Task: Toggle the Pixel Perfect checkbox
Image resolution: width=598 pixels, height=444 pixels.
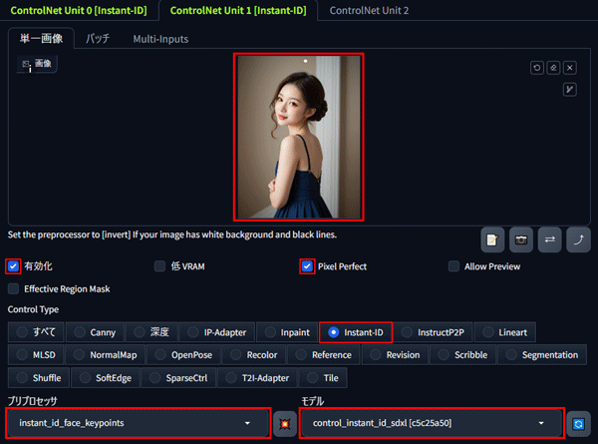Action: (307, 266)
